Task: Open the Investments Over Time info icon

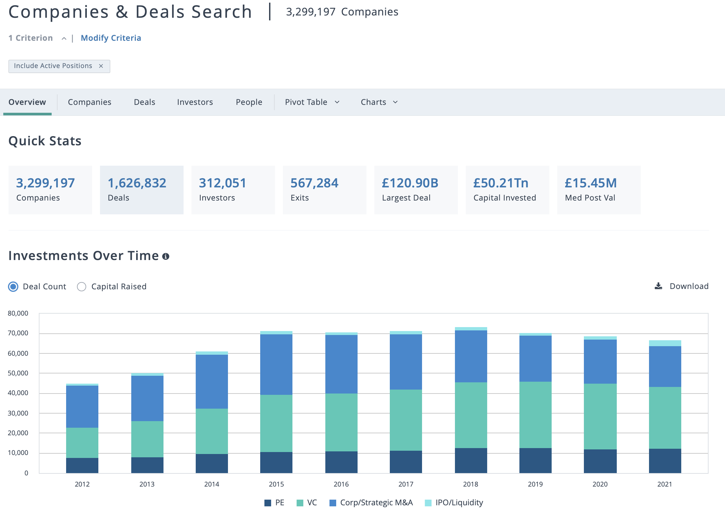Action: click(x=166, y=256)
